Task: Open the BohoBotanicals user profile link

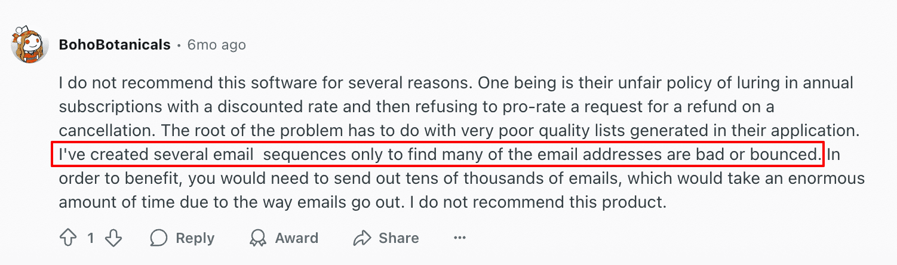Action: (115, 45)
